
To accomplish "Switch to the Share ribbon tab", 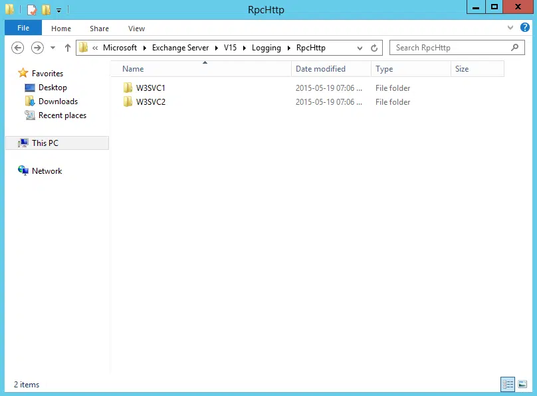I will click(x=99, y=29).
